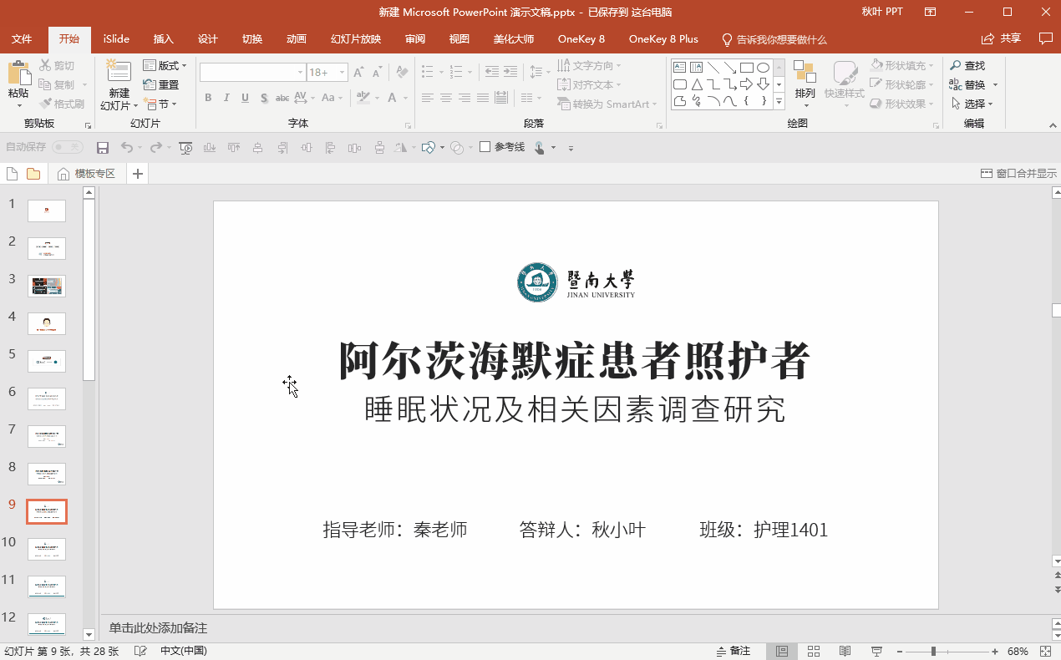This screenshot has height=660, width=1061.
Task: Switch to Slide Sorter view icon
Action: pyautogui.click(x=813, y=651)
